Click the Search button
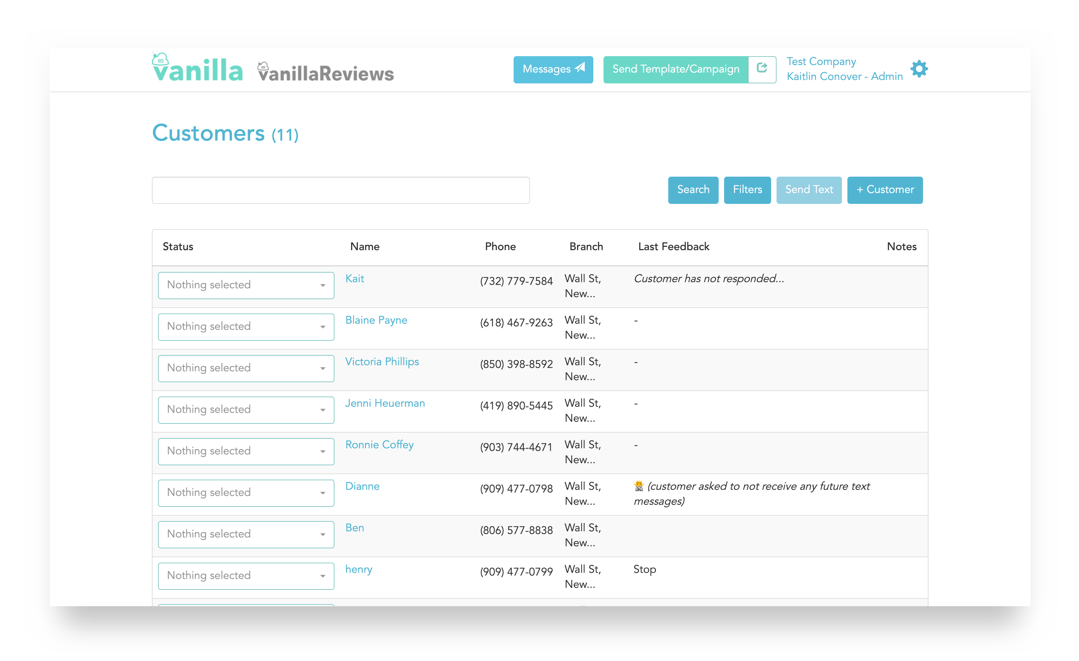The width and height of the screenshot is (1079, 661). (x=693, y=190)
